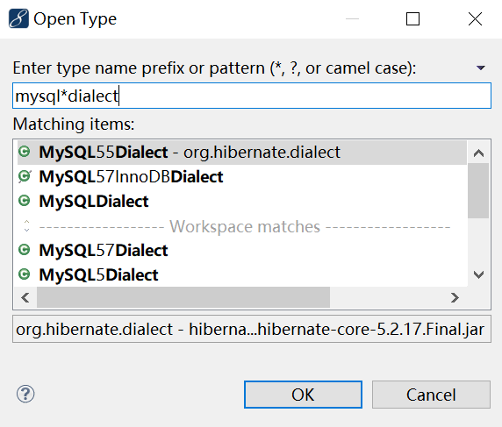Click the list scroll down arrow
The image size is (502, 427).
[x=478, y=274]
